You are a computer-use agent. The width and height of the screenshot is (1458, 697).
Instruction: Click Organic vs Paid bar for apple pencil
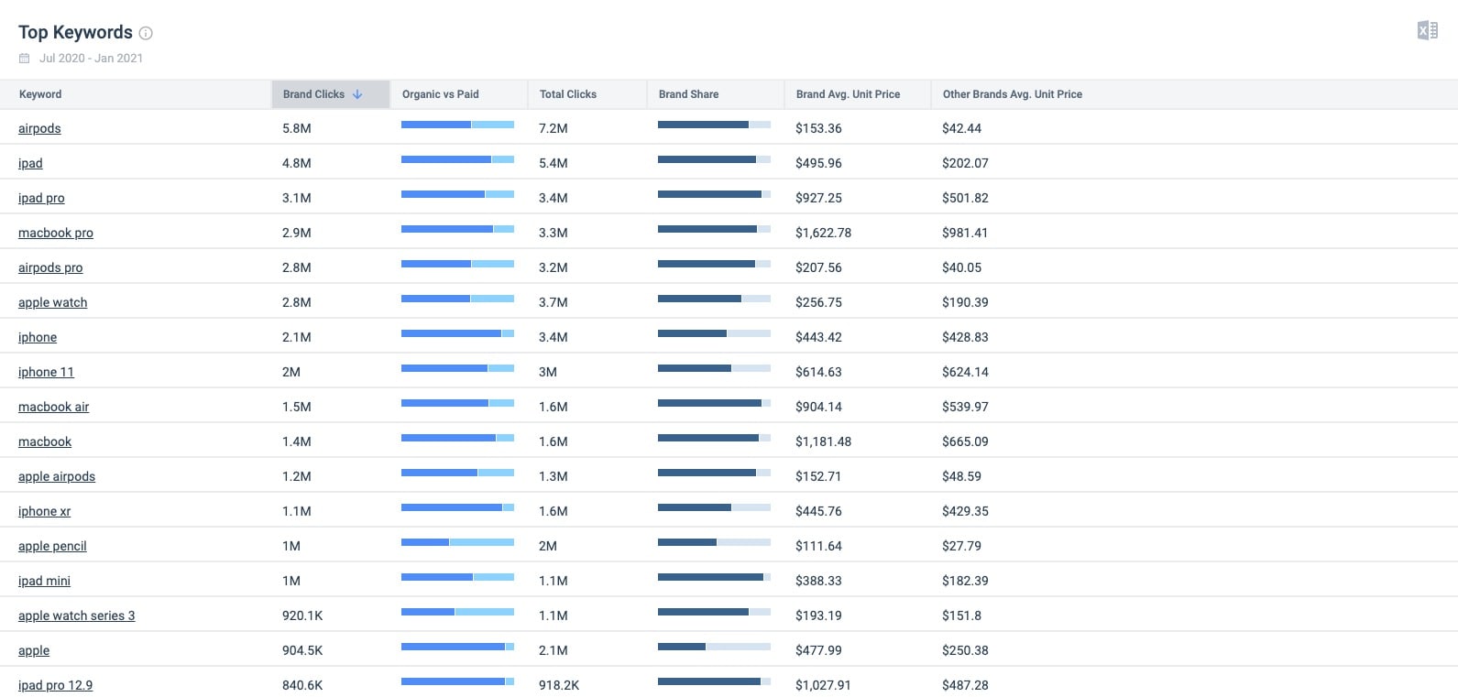point(457,542)
